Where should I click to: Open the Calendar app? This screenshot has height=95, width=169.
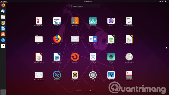click(x=93, y=21)
